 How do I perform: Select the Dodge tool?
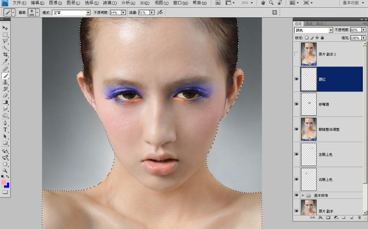(5, 115)
